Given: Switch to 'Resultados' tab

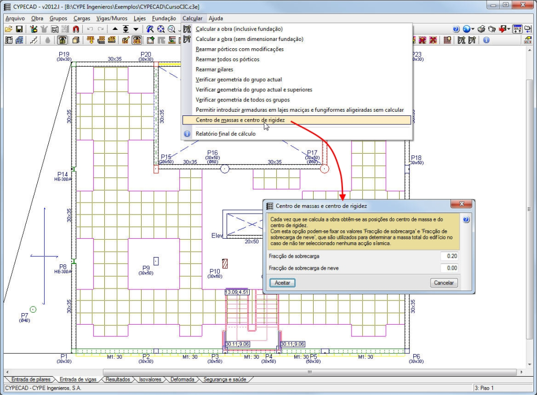Looking at the screenshot, I should [118, 379].
